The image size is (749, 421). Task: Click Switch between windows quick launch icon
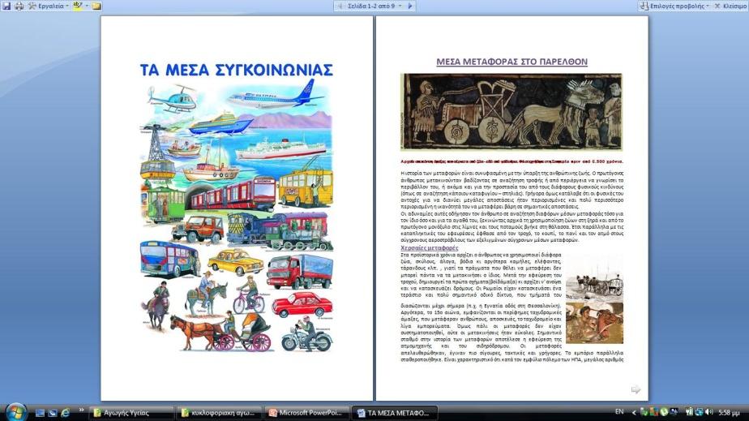[x=53, y=412]
